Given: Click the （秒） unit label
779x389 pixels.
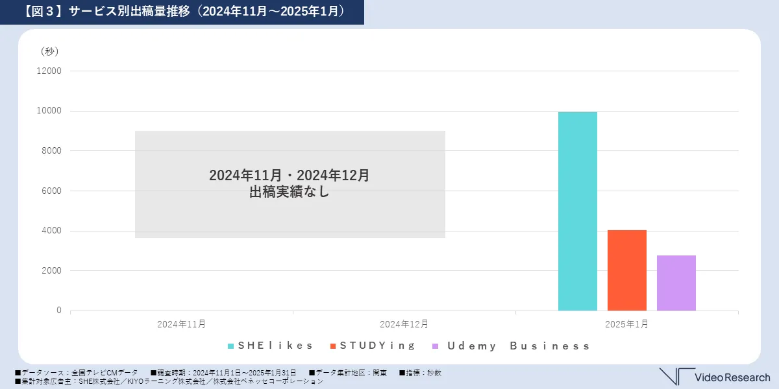Looking at the screenshot, I should [x=49, y=51].
